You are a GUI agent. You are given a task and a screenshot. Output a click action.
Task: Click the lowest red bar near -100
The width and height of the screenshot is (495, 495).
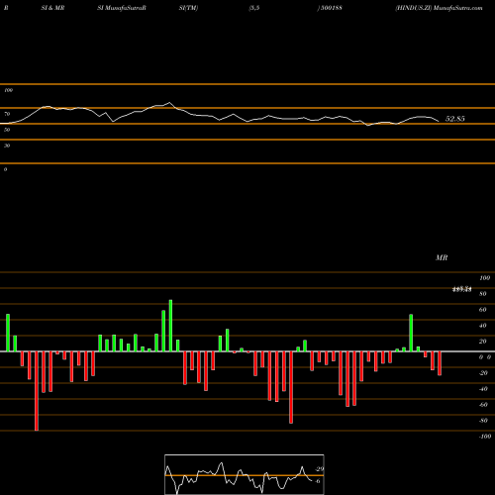point(37,391)
